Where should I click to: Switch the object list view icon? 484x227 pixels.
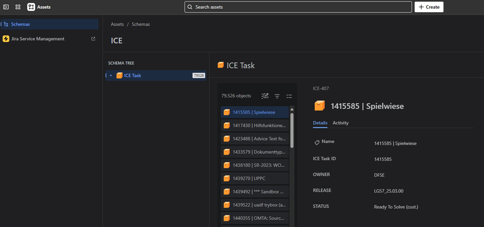pyautogui.click(x=289, y=96)
